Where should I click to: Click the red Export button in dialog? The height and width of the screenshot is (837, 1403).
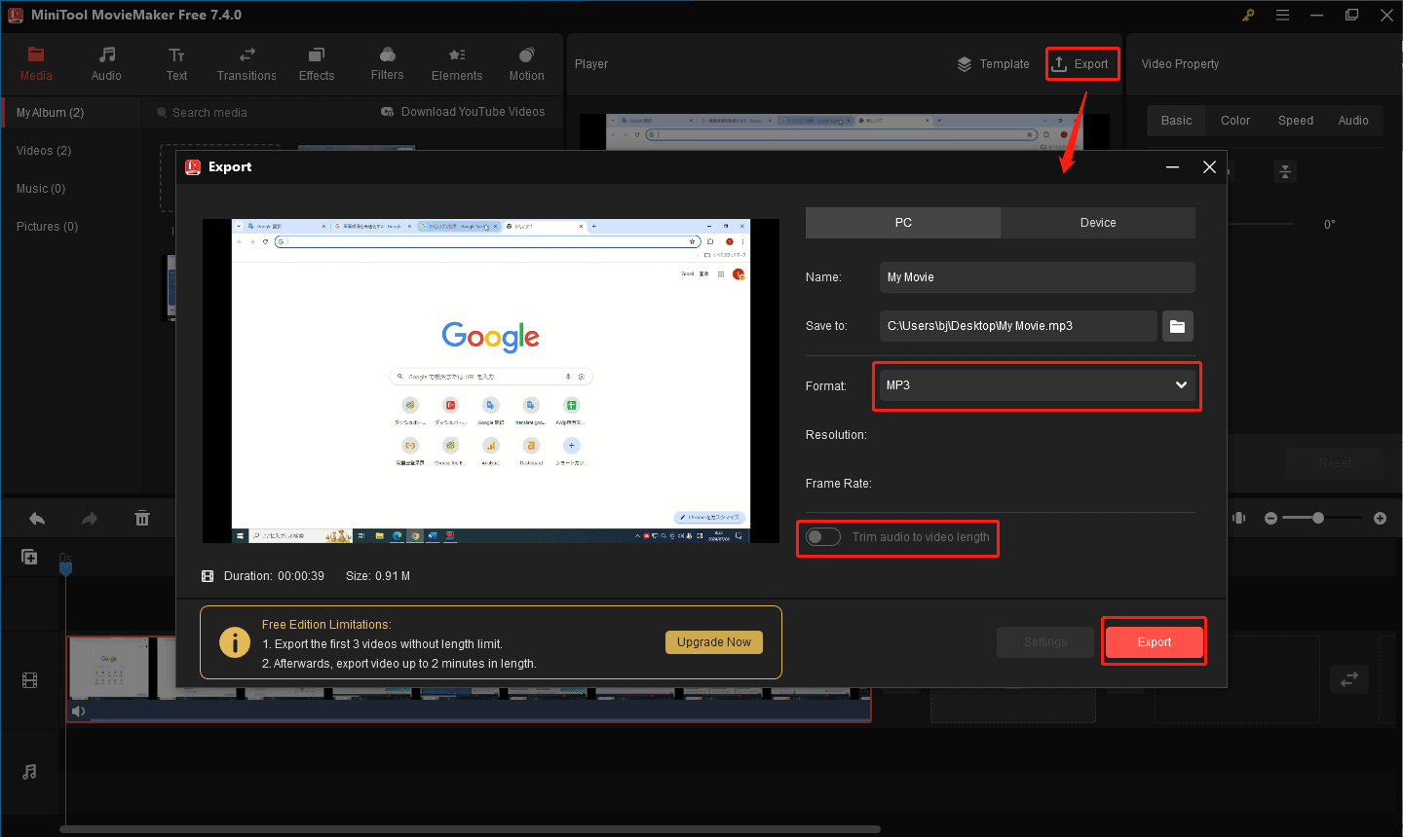point(1155,642)
